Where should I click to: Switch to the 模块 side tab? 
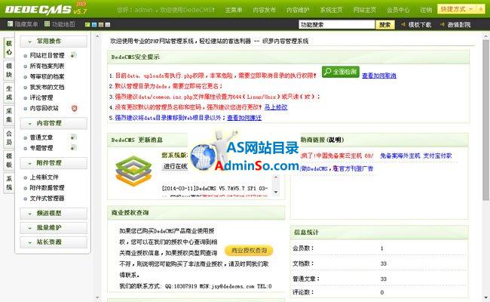9,70
